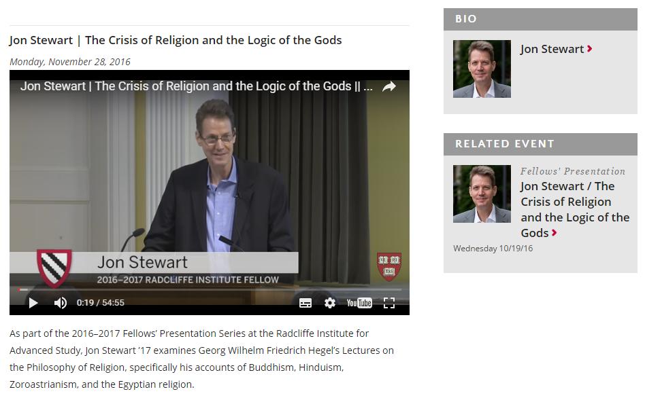Select Jon Stewart's photo in the Bio panel
The height and width of the screenshot is (398, 645).
[x=482, y=69]
